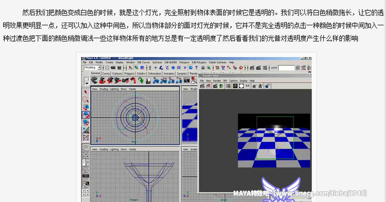Screen dimensions: 386x202
Task: Toggle the alpha channel display circle icon
Action: coord(241,86)
